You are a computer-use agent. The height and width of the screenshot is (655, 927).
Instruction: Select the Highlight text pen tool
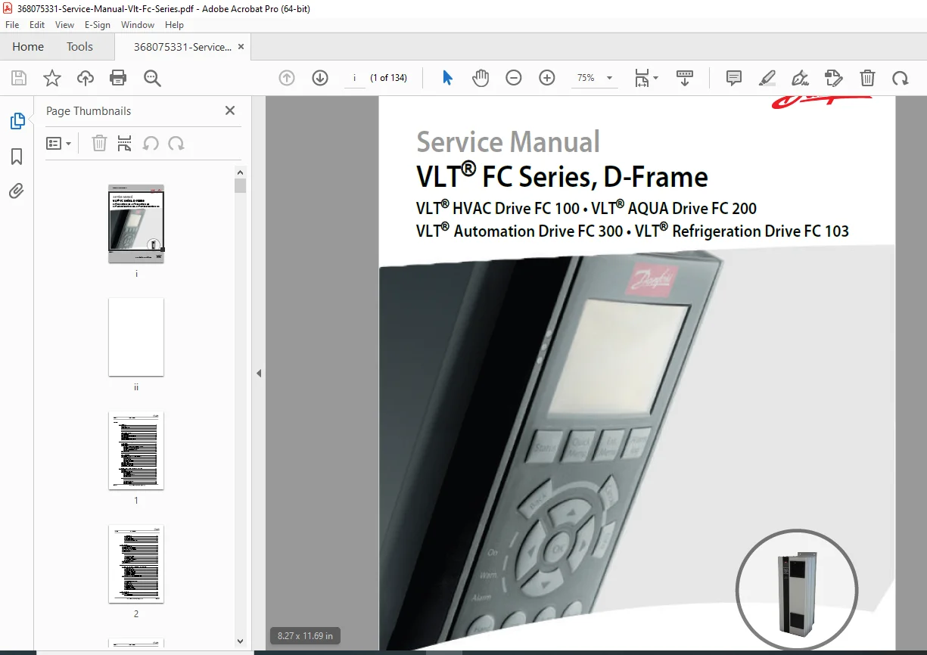click(767, 78)
